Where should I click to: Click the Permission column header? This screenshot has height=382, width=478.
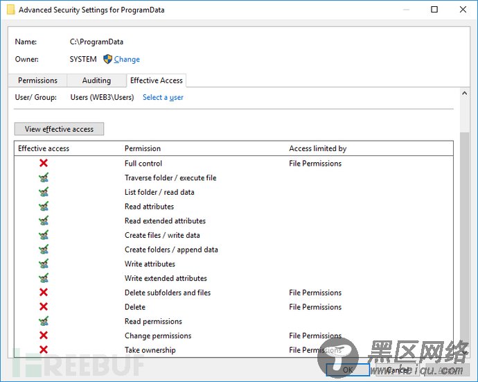pos(143,148)
